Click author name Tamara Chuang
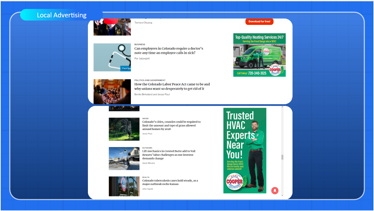The image size is (374, 211). (x=143, y=23)
